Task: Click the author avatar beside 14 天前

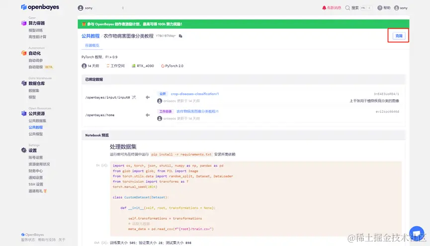Action: click(84, 66)
